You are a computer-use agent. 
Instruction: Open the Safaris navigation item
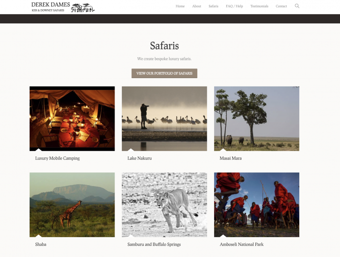pyautogui.click(x=213, y=6)
